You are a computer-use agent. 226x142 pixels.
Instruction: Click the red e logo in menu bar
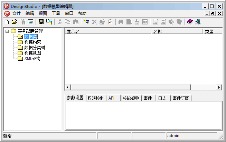click(7, 13)
